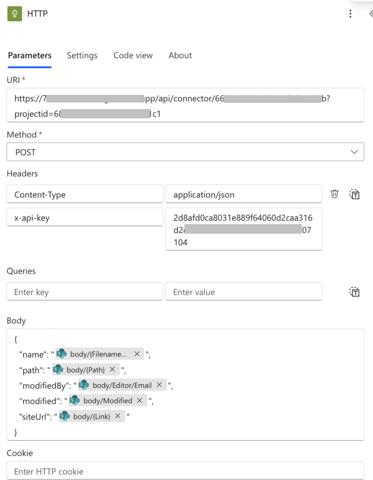This screenshot has height=480, width=373.
Task: View the About tab
Action: 180,55
